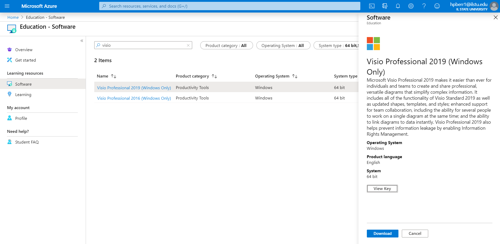The height and width of the screenshot is (244, 500).
Task: Open the hamburger portal menu
Action: (7, 6)
